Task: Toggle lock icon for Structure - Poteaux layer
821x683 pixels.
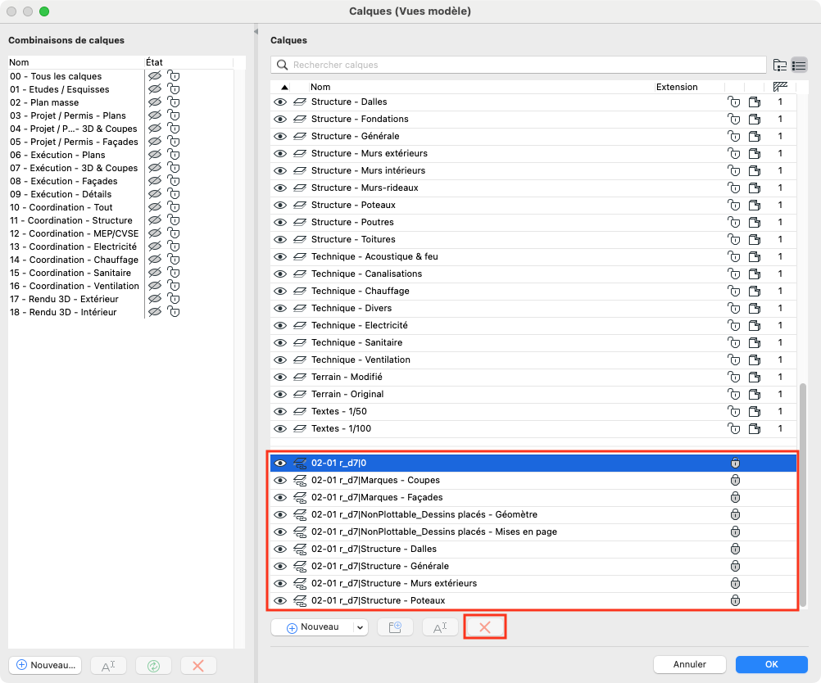Action: 734,206
